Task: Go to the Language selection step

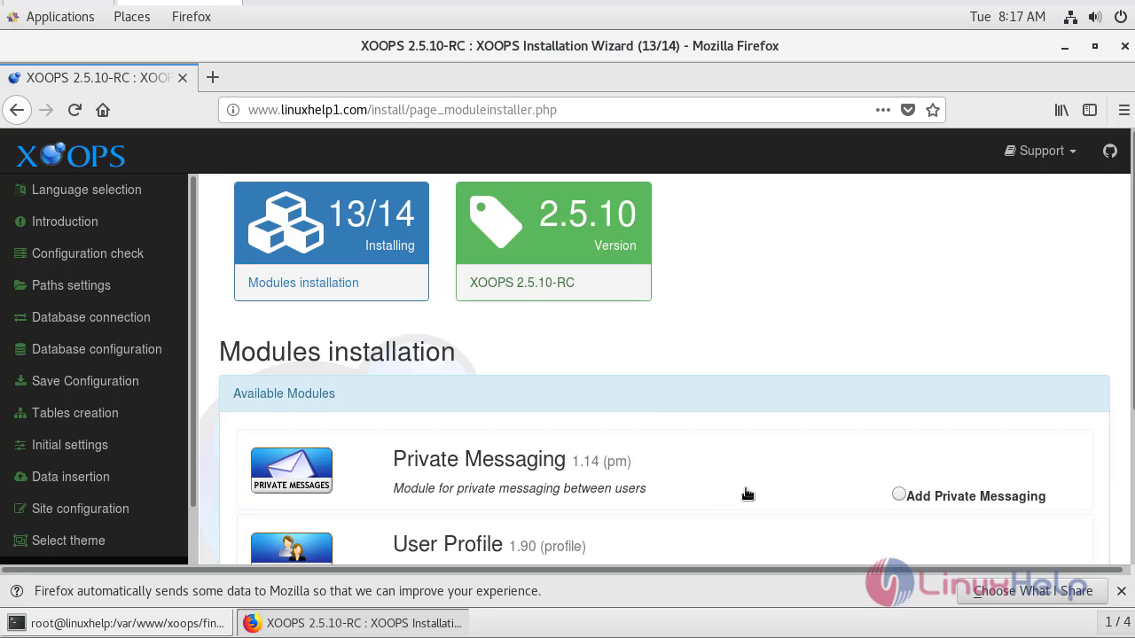Action: tap(86, 190)
